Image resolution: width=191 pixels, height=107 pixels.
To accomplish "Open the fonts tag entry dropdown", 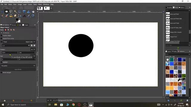I will (x=189, y=45).
